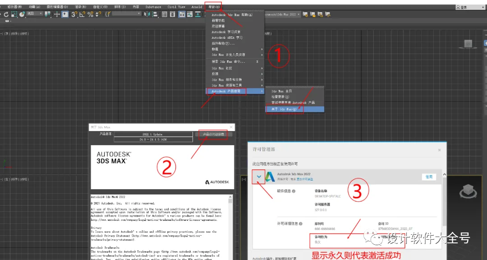Open the Arnold menu
This screenshot has height=260, width=487.
tap(197, 7)
